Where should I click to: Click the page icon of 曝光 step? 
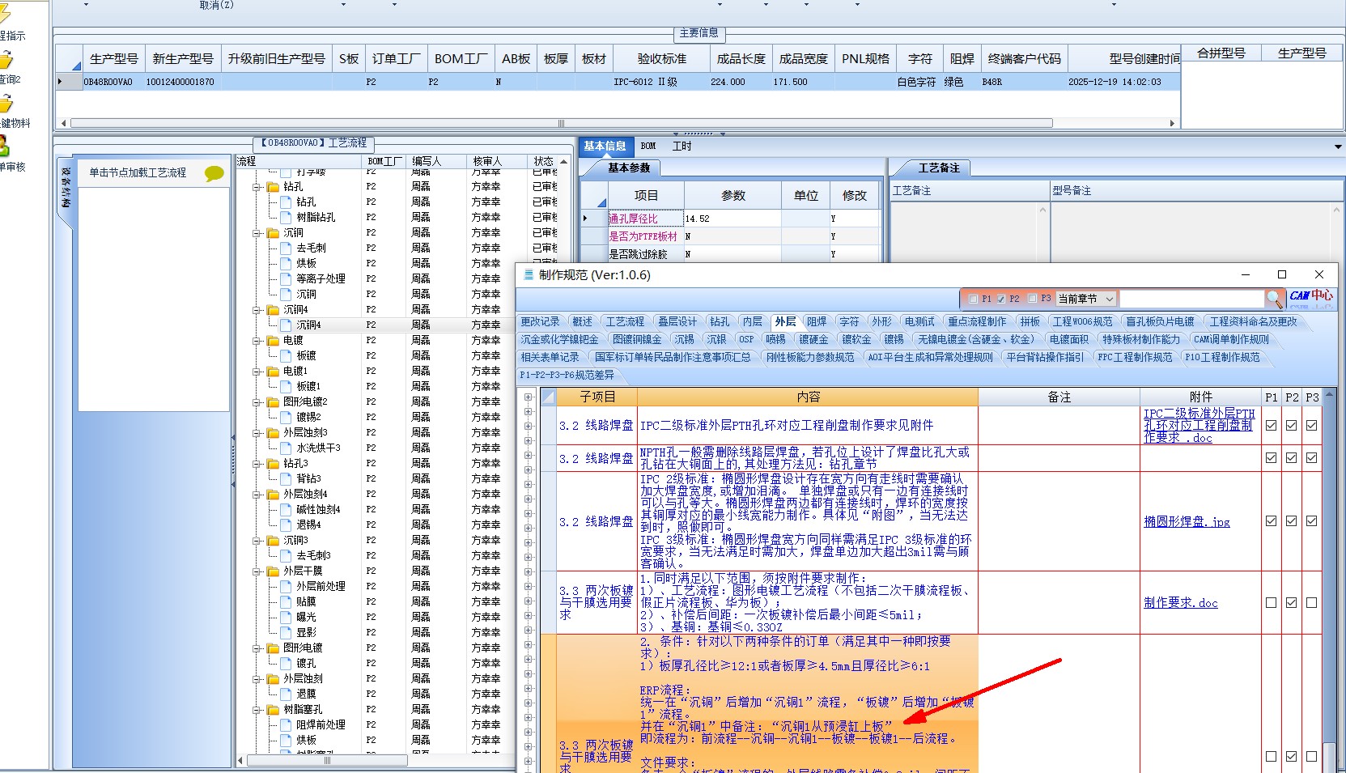(286, 617)
